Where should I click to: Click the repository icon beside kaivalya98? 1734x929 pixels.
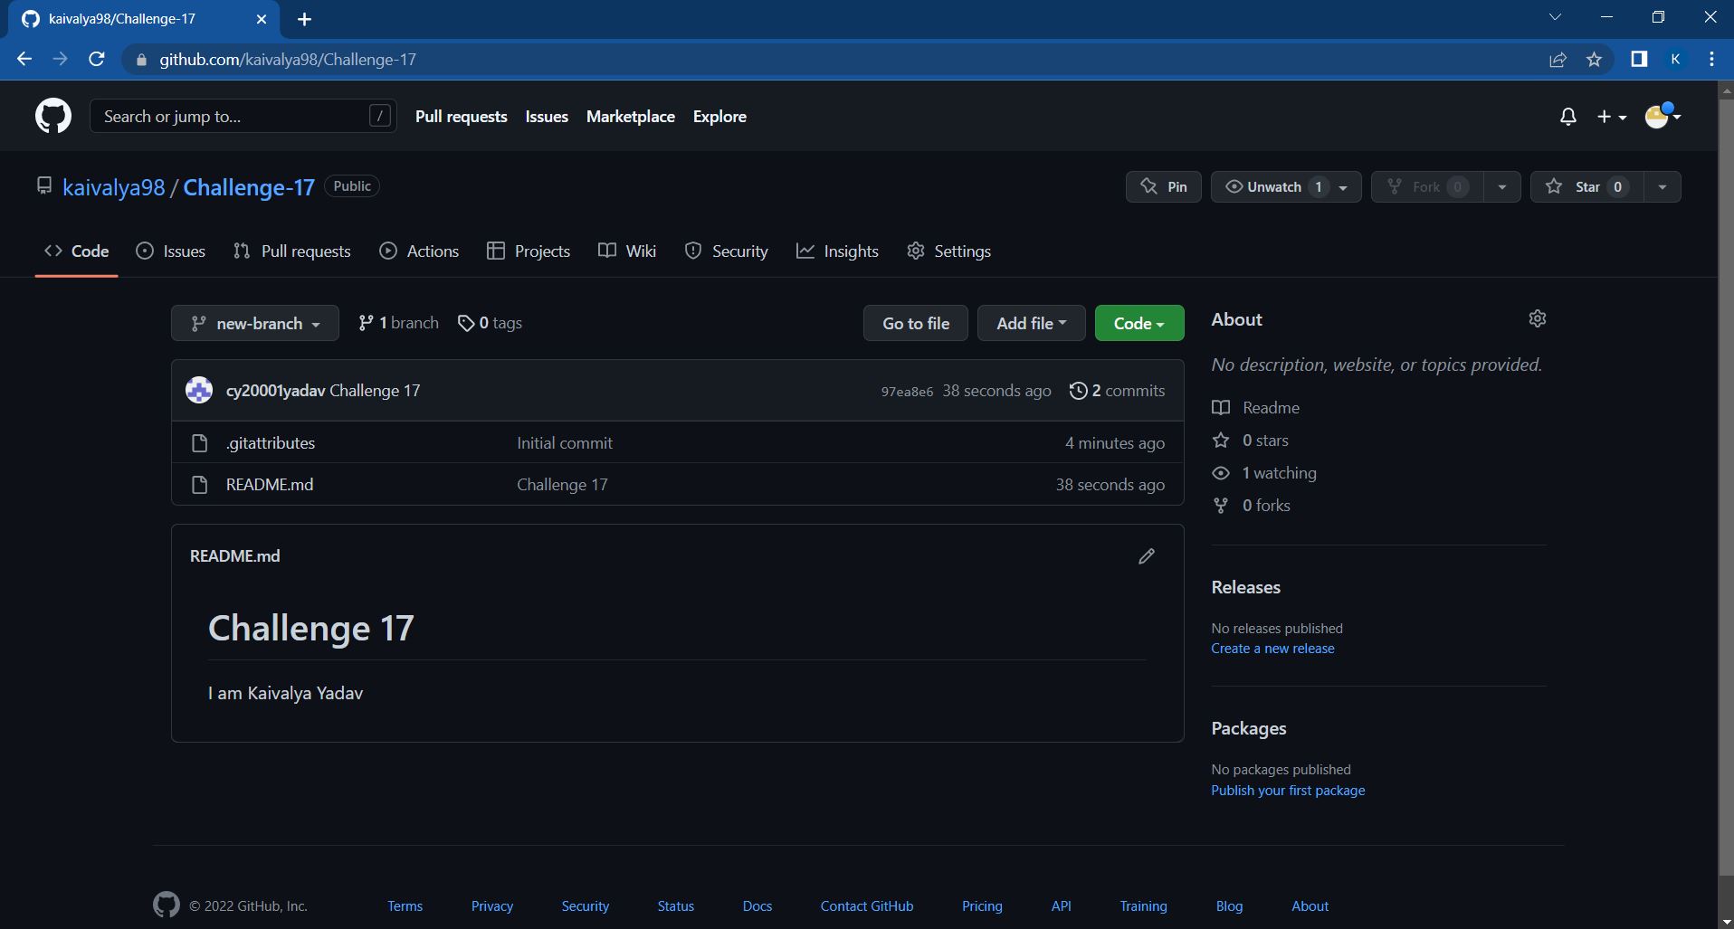point(43,186)
